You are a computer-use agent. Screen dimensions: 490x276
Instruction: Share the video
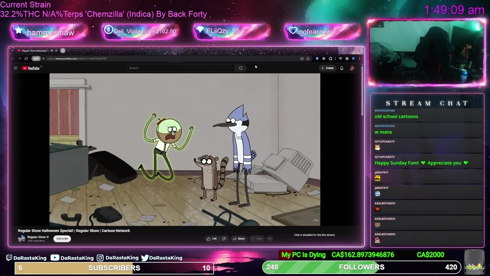click(239, 238)
